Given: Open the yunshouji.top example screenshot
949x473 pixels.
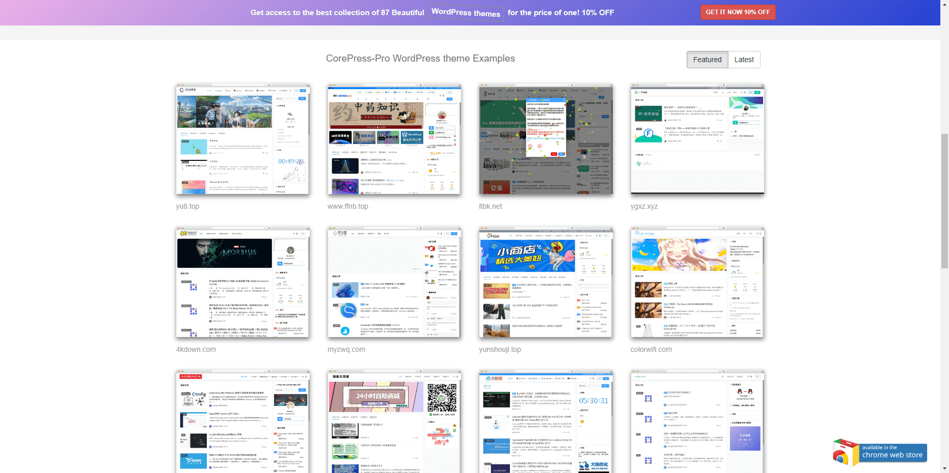Looking at the screenshot, I should (546, 283).
